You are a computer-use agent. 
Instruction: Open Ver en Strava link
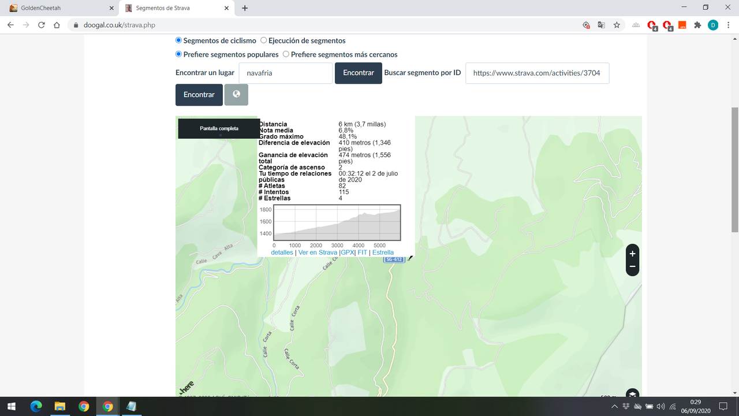click(x=318, y=252)
